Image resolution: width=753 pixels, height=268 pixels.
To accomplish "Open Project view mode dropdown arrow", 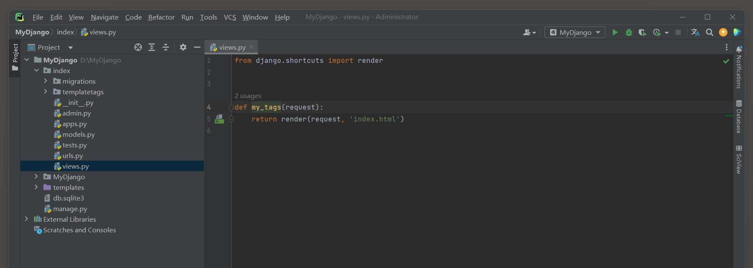I will (71, 48).
